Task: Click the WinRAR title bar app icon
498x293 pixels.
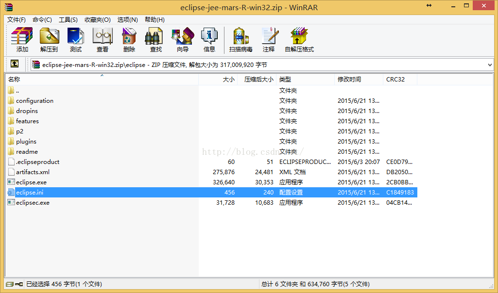Action: pyautogui.click(x=9, y=7)
